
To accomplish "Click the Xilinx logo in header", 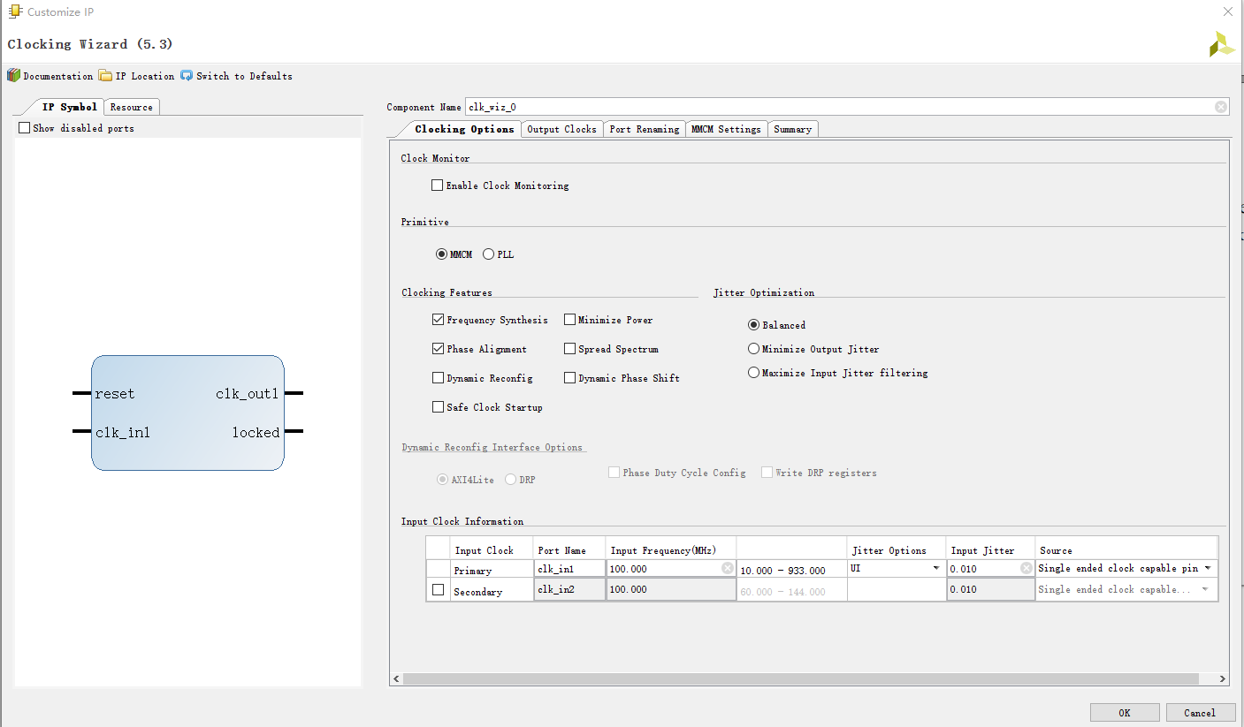I will [x=1222, y=44].
